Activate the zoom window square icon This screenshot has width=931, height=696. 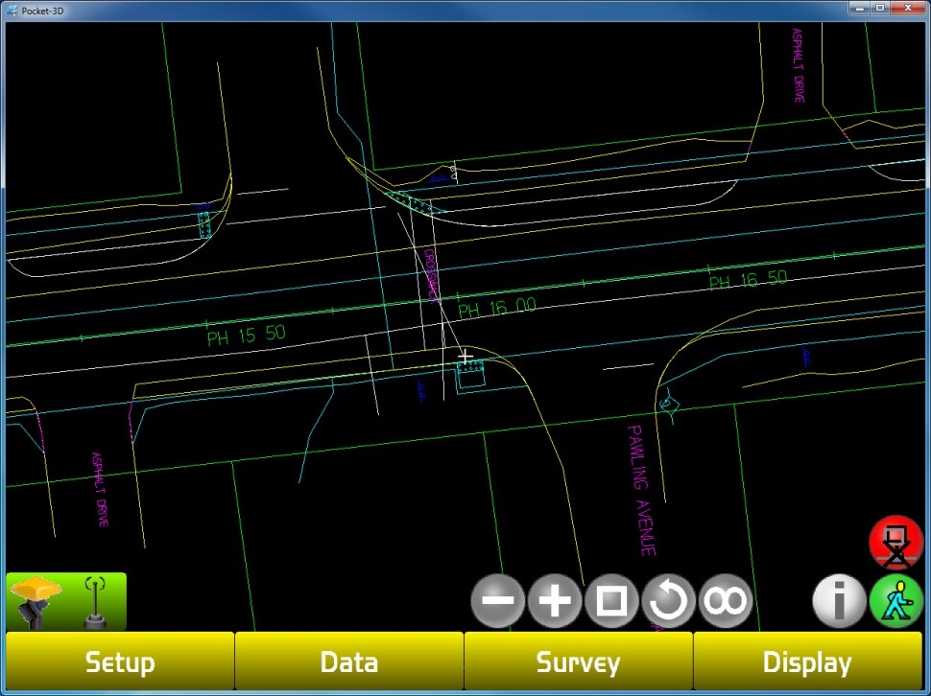coord(611,602)
